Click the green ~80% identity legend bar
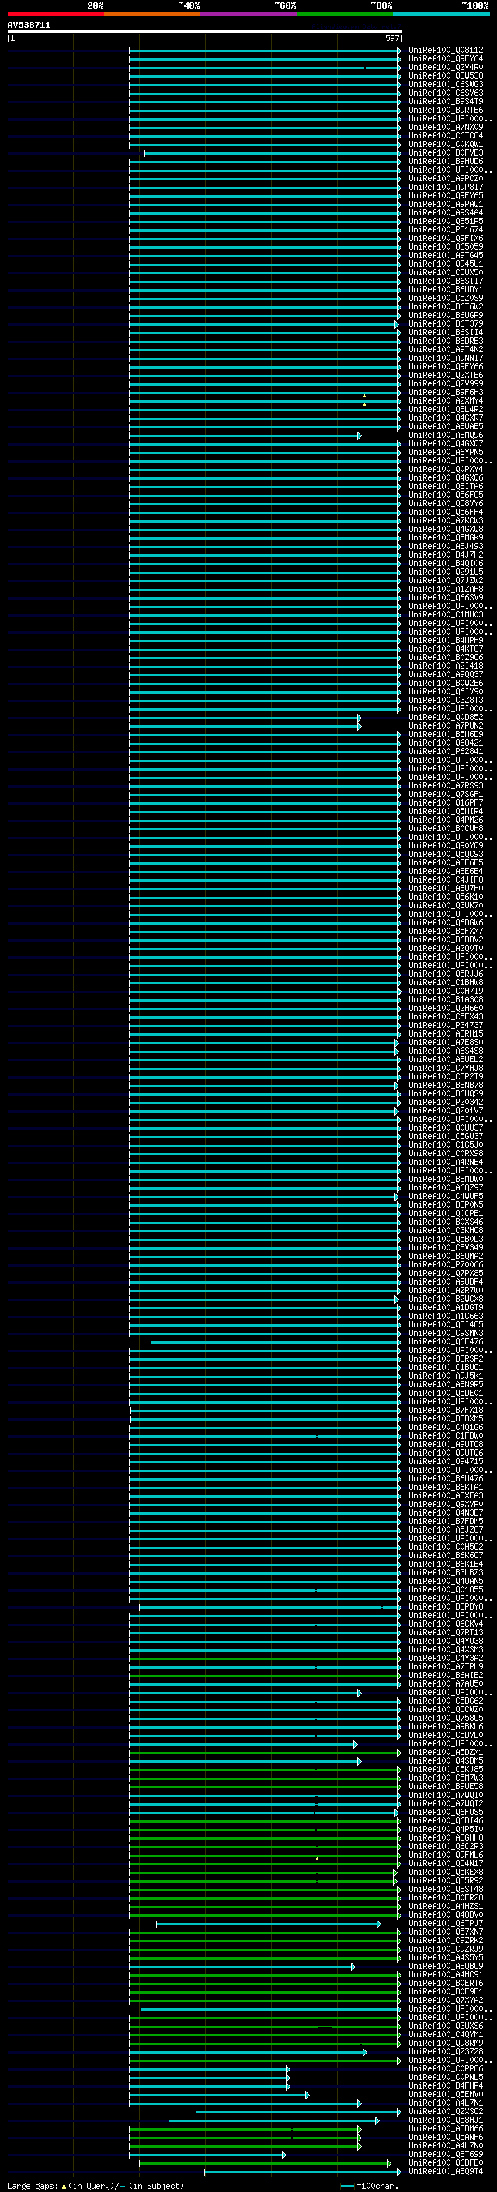 (345, 14)
